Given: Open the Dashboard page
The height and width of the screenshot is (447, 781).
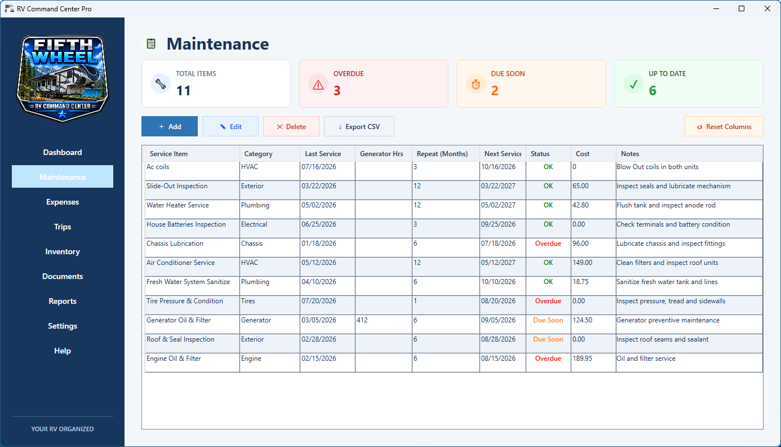Looking at the screenshot, I should [x=63, y=152].
